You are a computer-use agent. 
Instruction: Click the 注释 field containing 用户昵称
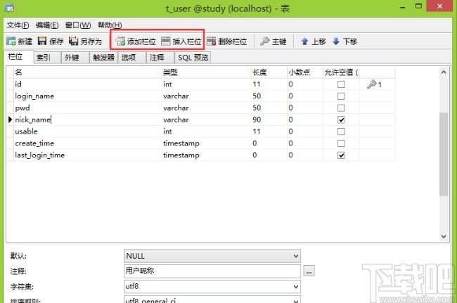pos(212,271)
